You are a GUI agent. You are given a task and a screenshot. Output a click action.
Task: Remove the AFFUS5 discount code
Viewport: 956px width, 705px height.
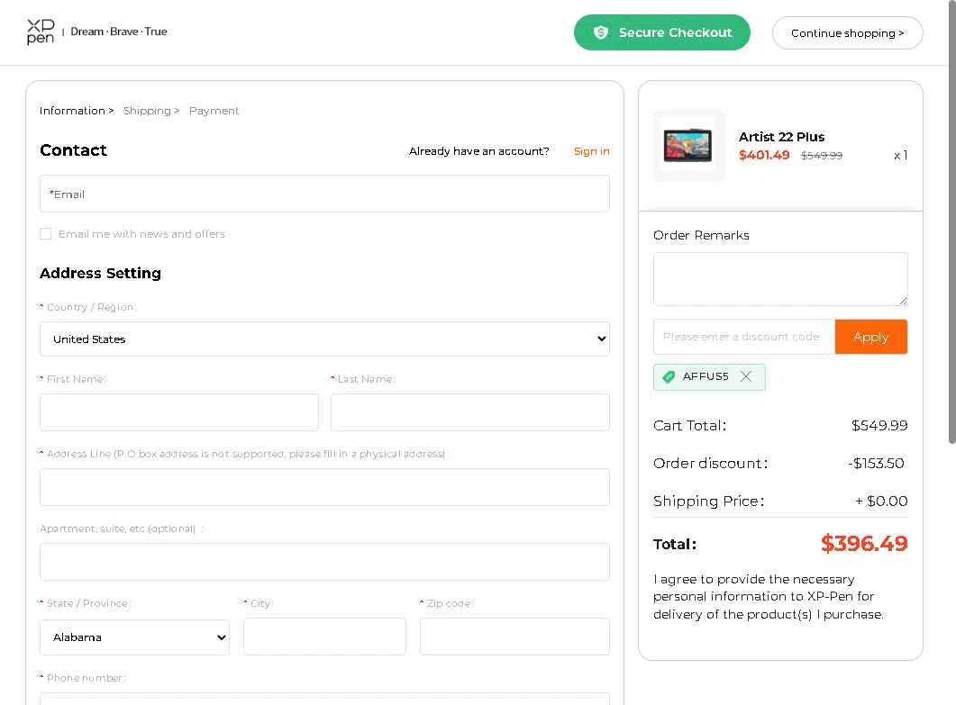(746, 376)
